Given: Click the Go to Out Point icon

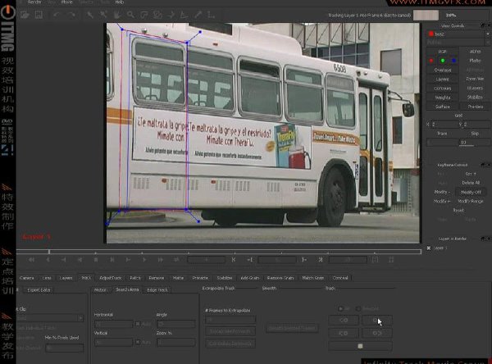Looking at the screenshot, I should click(x=321, y=260).
